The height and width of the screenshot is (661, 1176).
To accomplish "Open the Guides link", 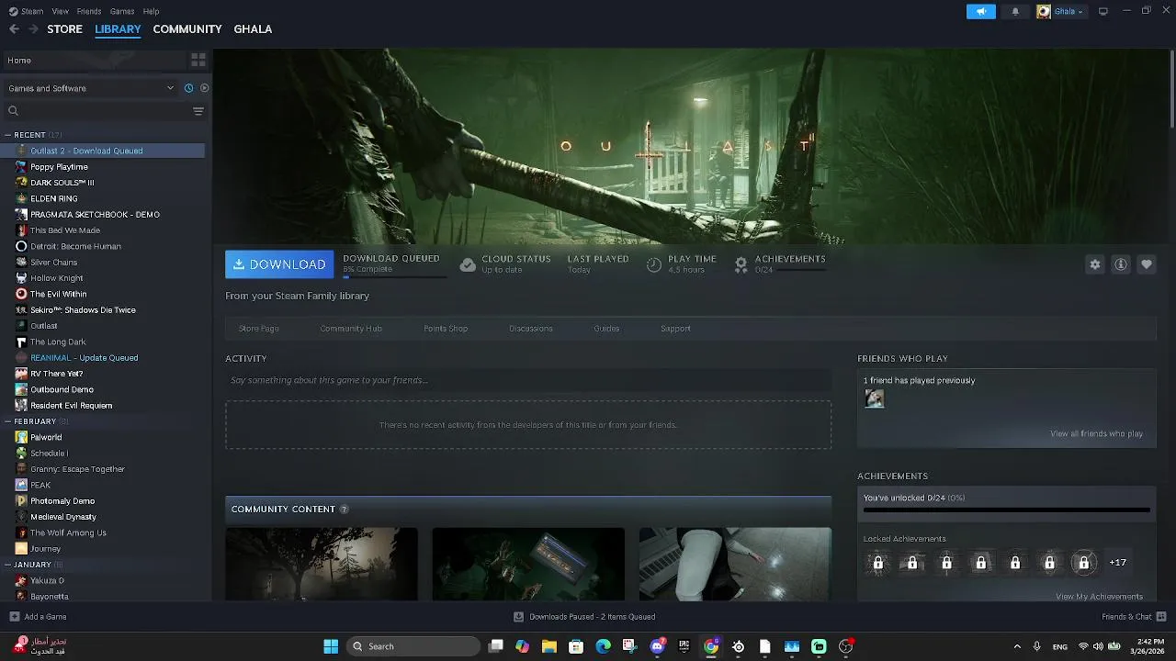I will coord(606,329).
